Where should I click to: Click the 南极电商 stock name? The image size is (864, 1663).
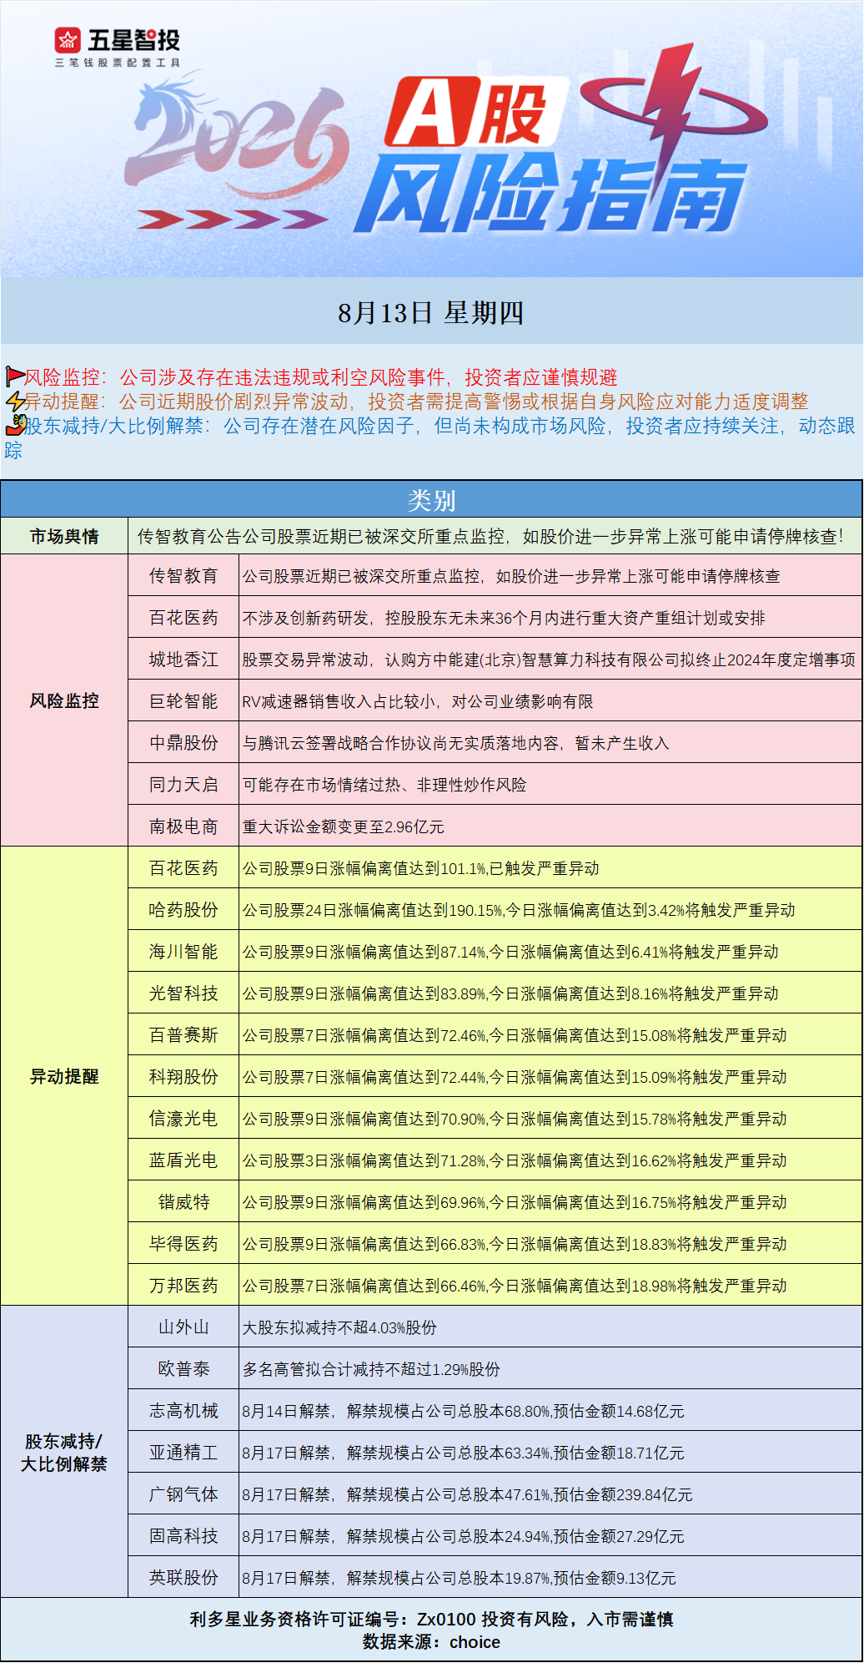(183, 826)
